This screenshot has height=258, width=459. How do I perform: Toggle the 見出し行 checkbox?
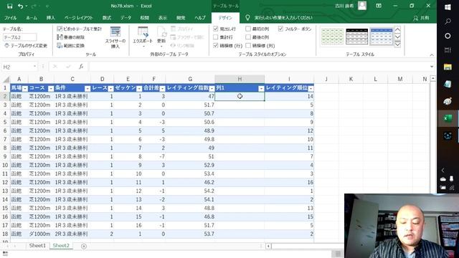pyautogui.click(x=216, y=29)
